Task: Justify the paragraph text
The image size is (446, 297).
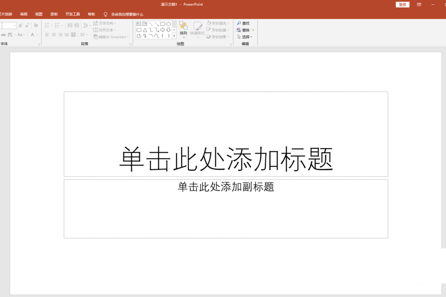Action: pyautogui.click(x=67, y=35)
